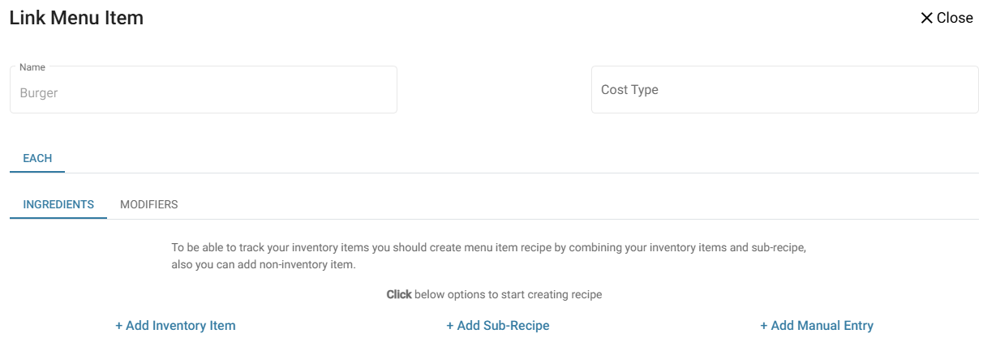
Task: Click the plus sign before Add Sub-Recipe
Action: (450, 326)
